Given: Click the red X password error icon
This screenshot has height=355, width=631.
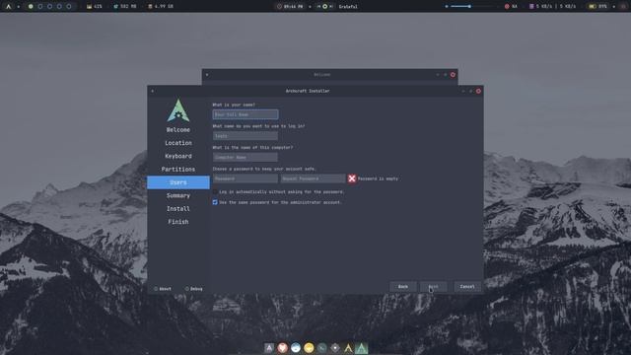Looking at the screenshot, I should coord(352,178).
